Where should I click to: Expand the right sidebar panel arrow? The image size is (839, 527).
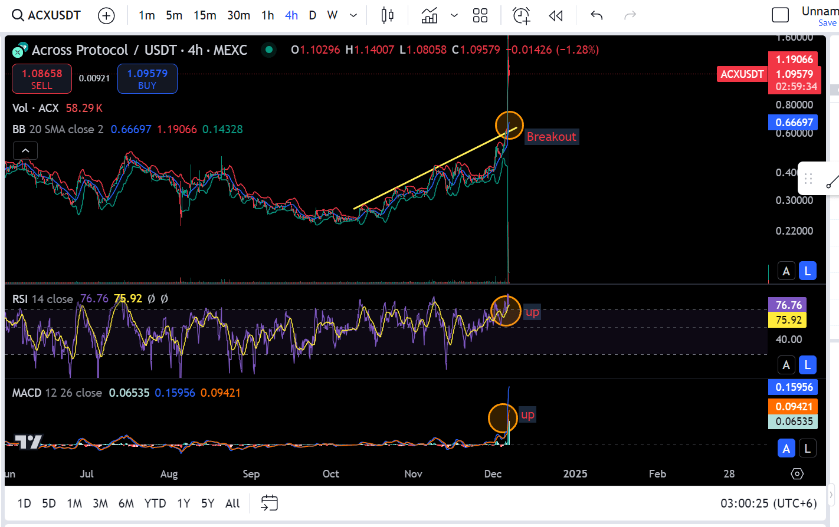(x=831, y=495)
